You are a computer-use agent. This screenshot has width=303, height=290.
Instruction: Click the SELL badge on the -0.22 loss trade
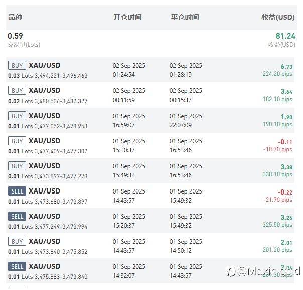pyautogui.click(x=17, y=191)
